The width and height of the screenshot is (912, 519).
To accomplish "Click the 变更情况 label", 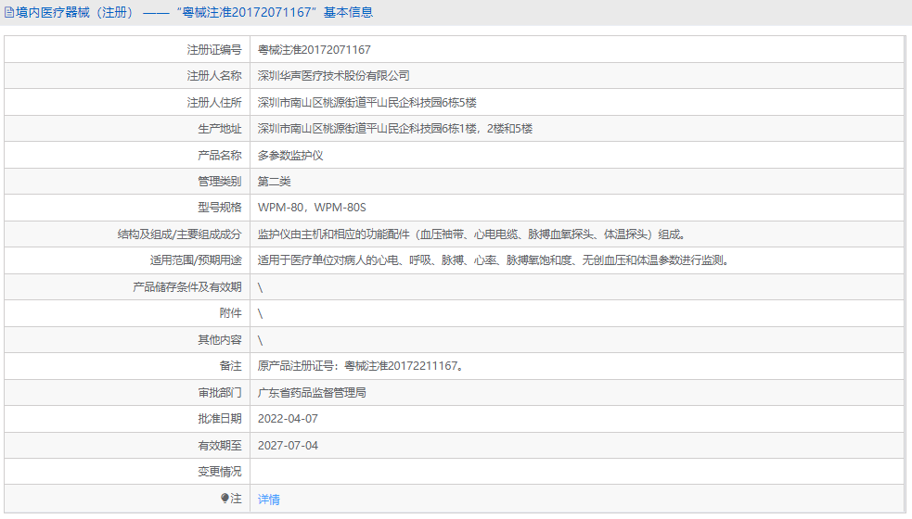I will 219,472.
